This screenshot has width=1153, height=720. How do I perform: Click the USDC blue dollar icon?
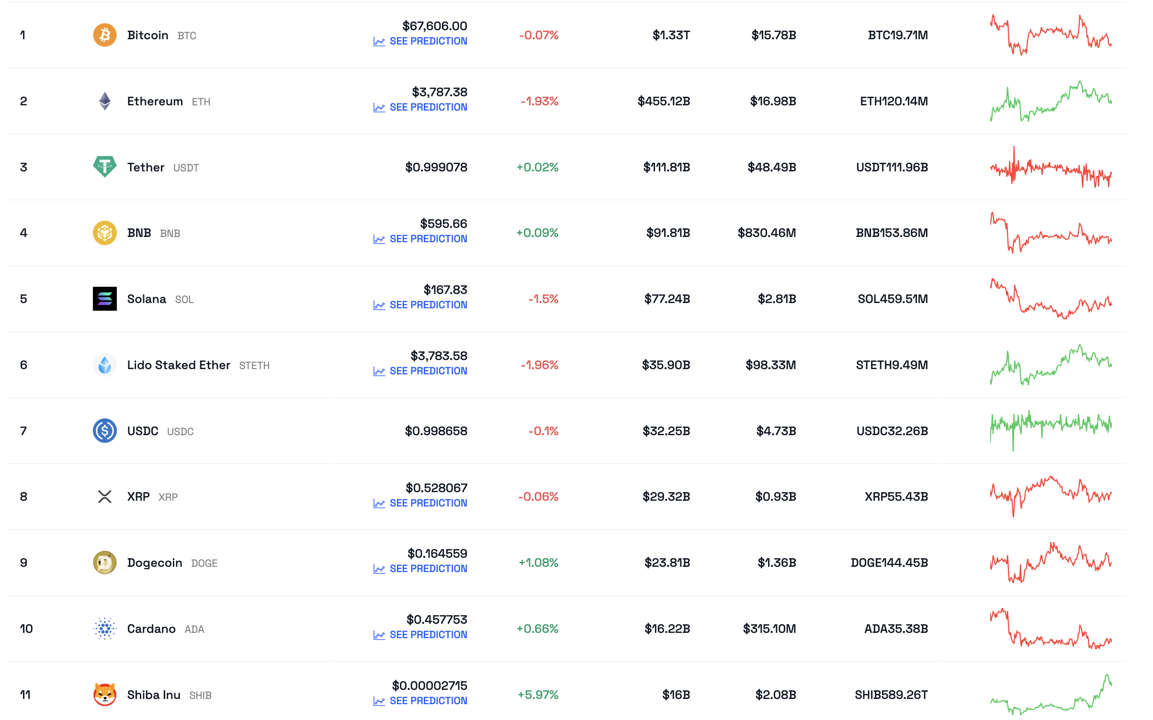(x=104, y=431)
